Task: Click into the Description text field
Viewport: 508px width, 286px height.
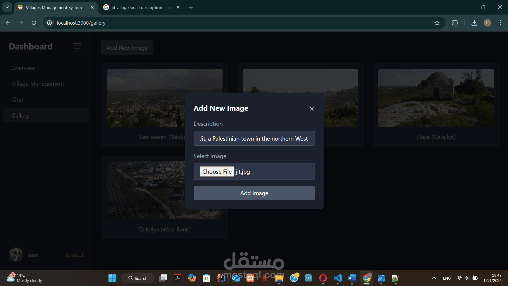Action: point(254,138)
